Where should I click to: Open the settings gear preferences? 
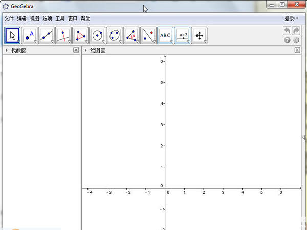pyautogui.click(x=296, y=40)
